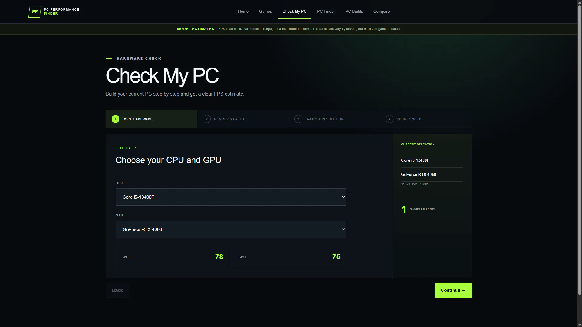Open the Compare page
The image size is (582, 327).
[x=381, y=12]
